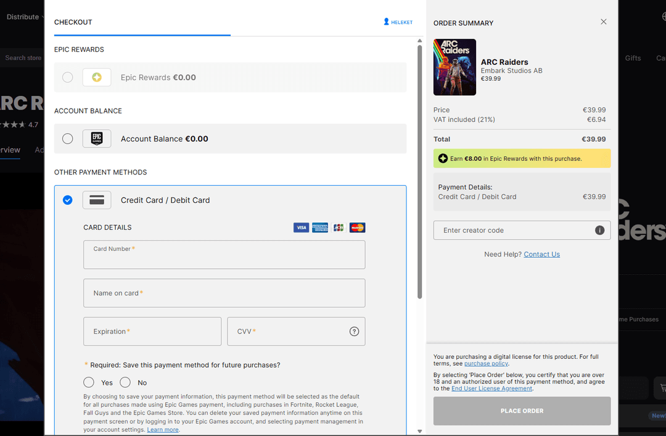Click the Visa card logo

tap(301, 228)
